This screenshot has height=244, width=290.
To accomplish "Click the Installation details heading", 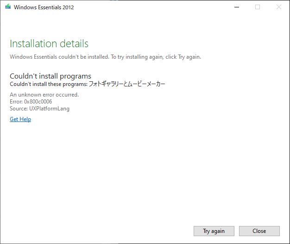I will click(x=49, y=43).
